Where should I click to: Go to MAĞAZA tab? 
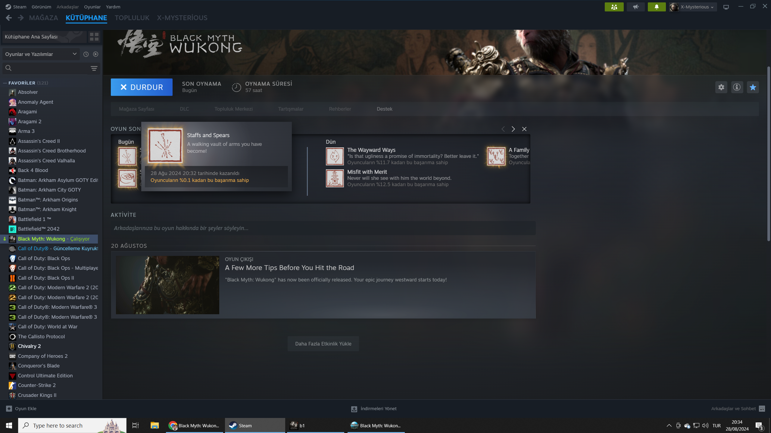tap(43, 18)
